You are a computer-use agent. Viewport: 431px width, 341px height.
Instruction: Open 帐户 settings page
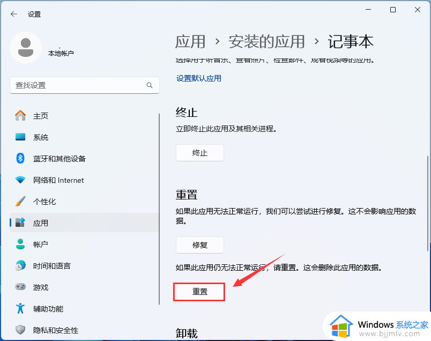click(84, 244)
